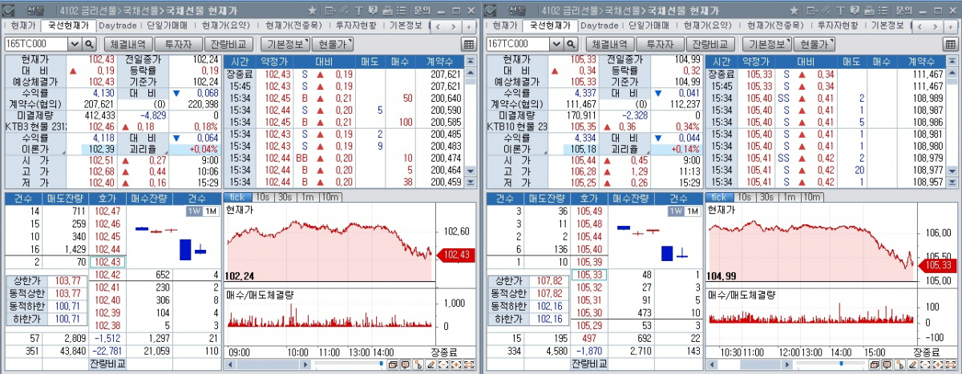Toggle the 1M candle view in the right window
This screenshot has width=962, height=374.
[692, 211]
